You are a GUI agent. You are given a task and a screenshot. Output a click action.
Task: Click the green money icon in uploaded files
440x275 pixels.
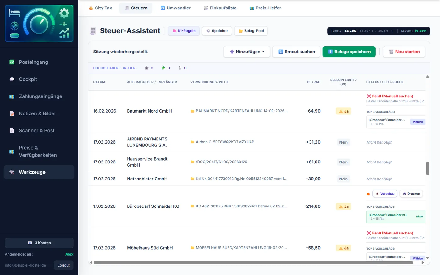[163, 68]
